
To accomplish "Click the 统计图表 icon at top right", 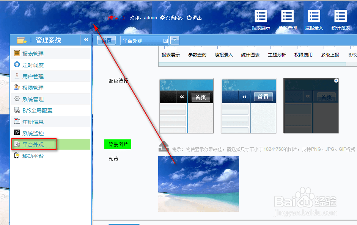I will pyautogui.click(x=340, y=19).
